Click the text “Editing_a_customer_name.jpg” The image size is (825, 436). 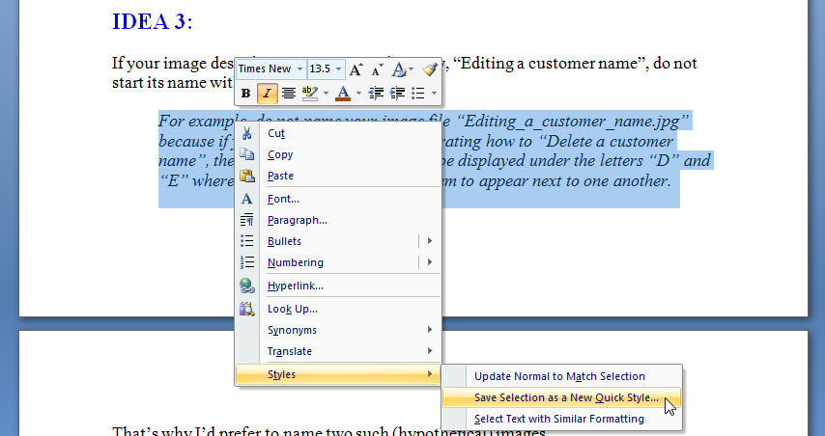(573, 122)
